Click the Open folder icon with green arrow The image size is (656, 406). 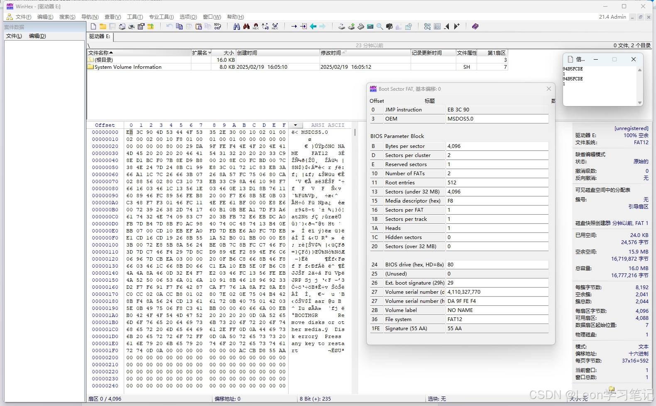[x=151, y=27]
